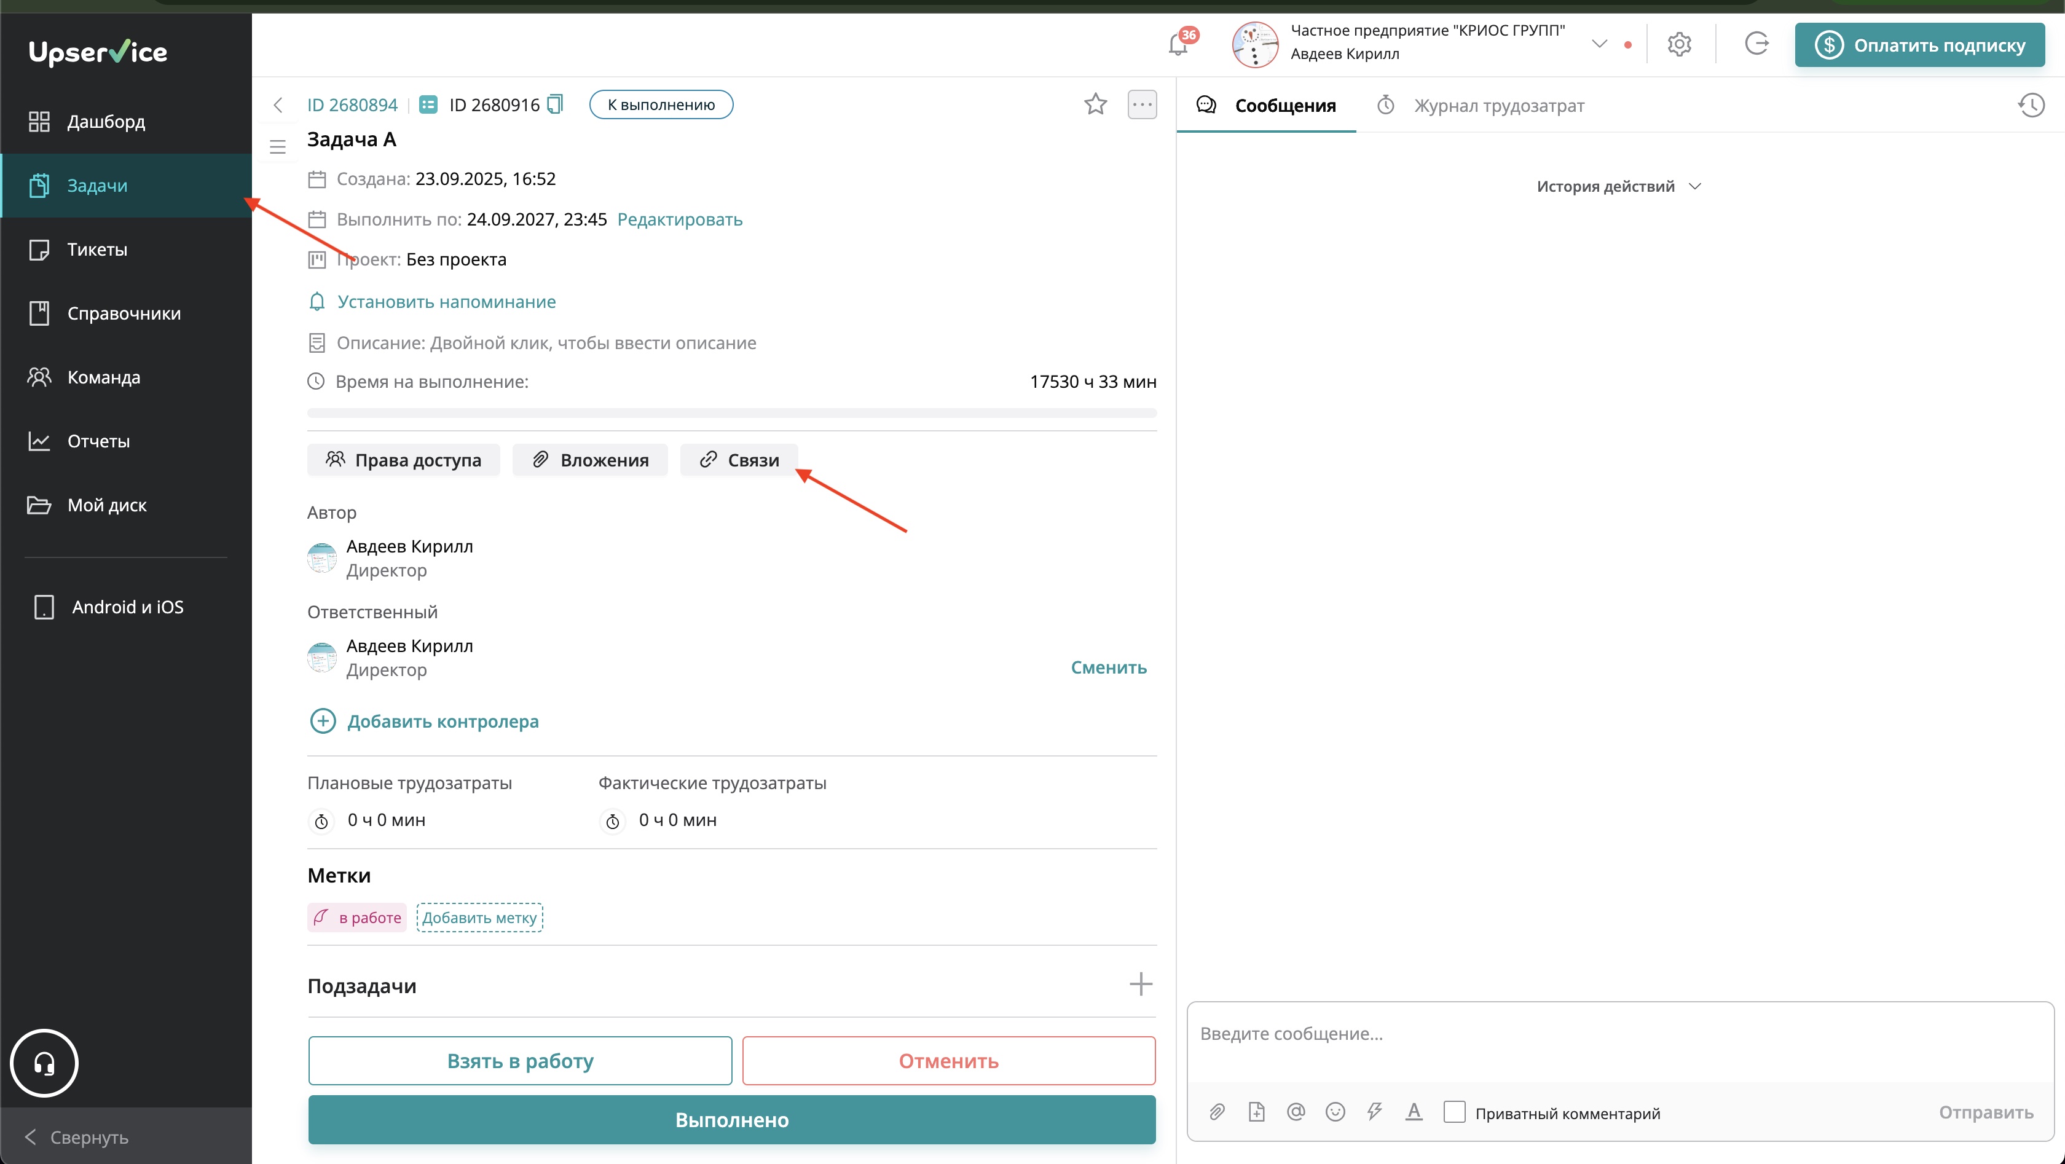Switch to Журнал трудозатрат tab
Viewport: 2065px width, 1164px height.
coord(1498,106)
